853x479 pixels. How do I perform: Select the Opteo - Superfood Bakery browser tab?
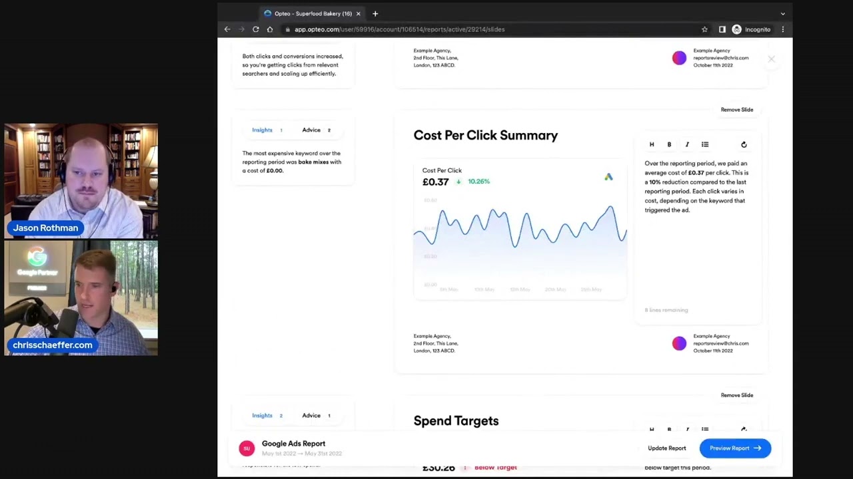pyautogui.click(x=312, y=13)
